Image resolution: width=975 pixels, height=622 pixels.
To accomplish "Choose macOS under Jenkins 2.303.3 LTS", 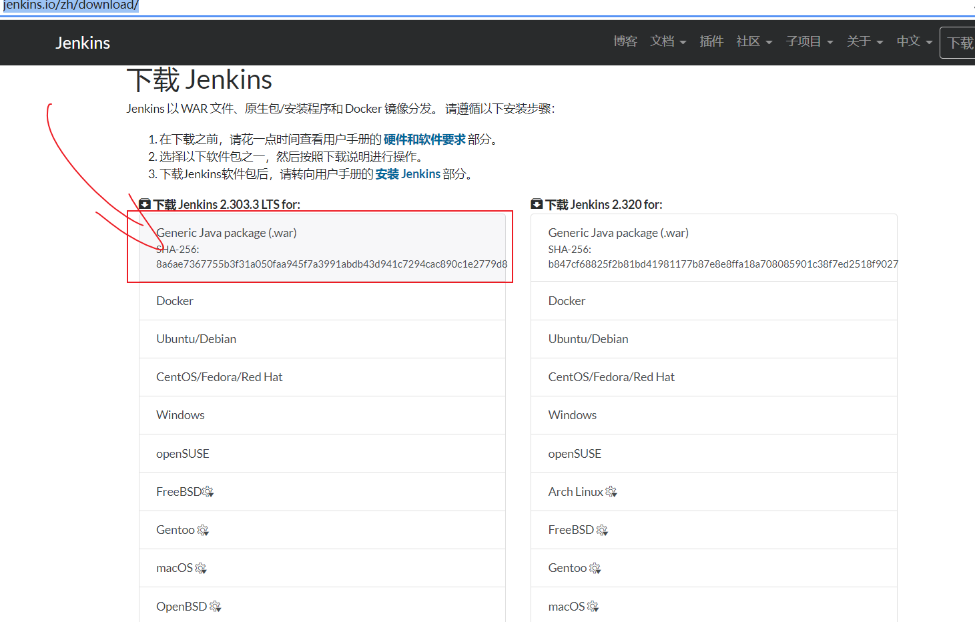I will (x=322, y=568).
